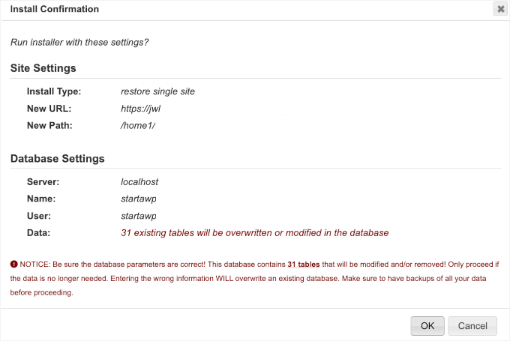Click the red '31 existing tables' data warning

point(255,233)
